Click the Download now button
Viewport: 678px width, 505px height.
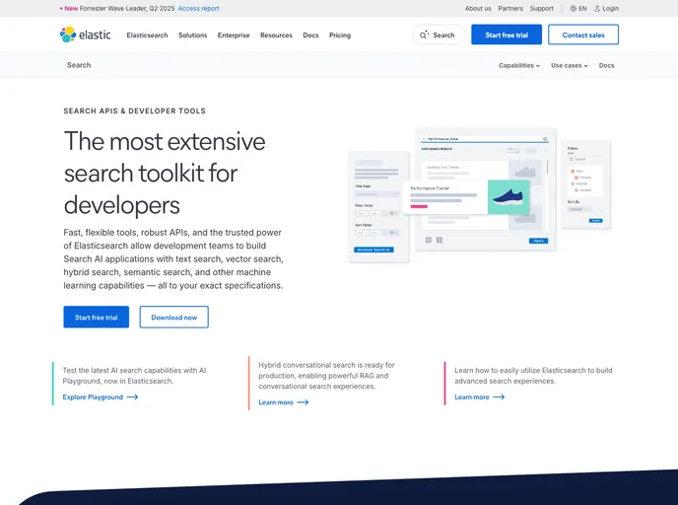coord(173,317)
